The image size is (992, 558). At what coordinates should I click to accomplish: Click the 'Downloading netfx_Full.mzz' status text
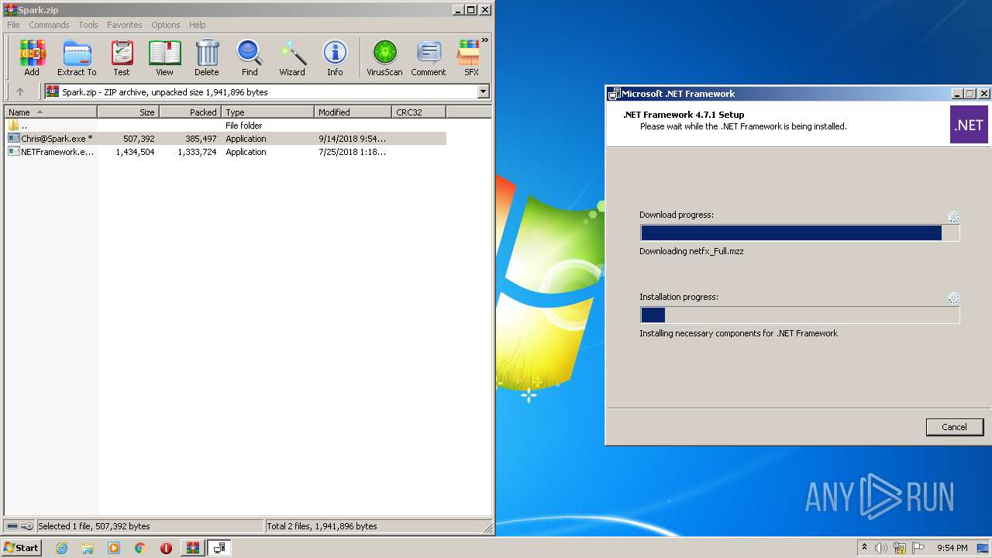click(691, 251)
